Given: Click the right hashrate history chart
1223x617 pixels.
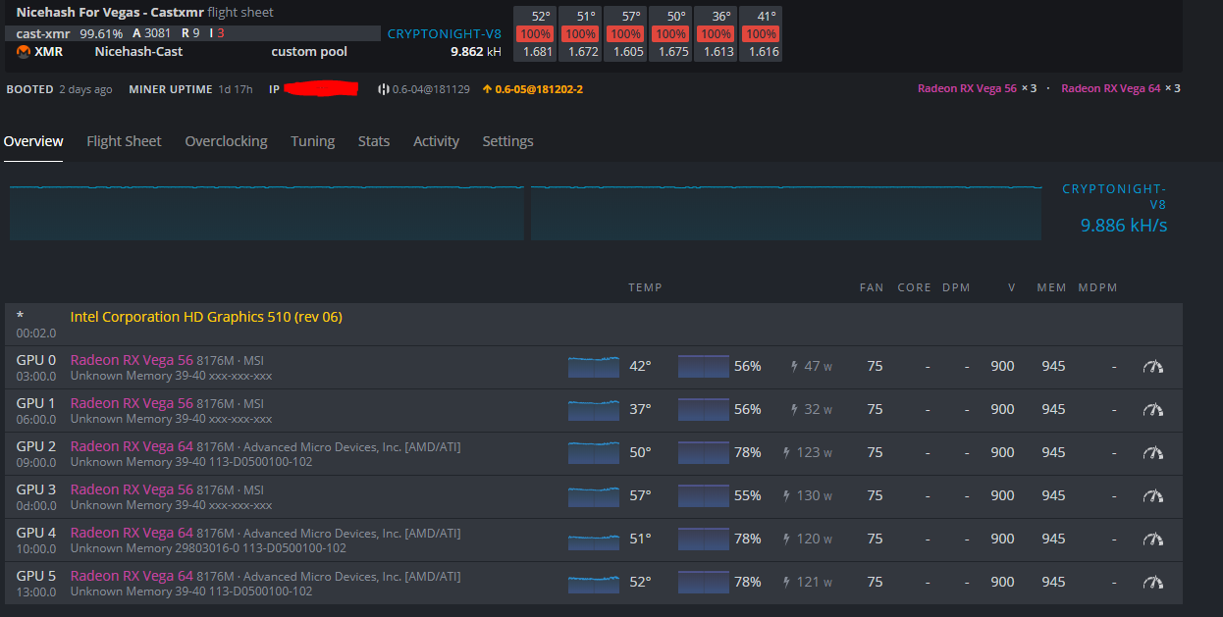Looking at the screenshot, I should click(786, 211).
